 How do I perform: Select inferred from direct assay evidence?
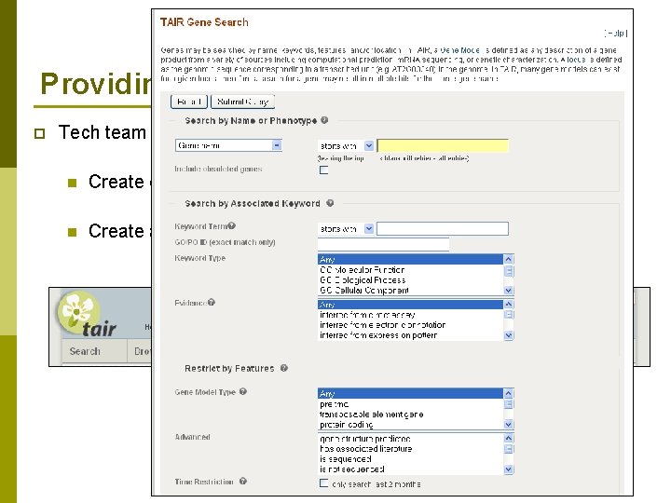point(410,315)
